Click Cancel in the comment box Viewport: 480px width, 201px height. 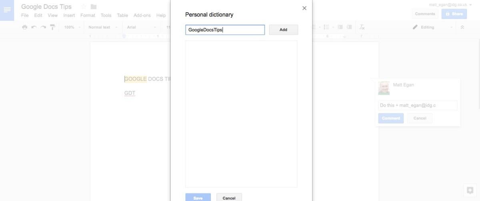(x=420, y=118)
